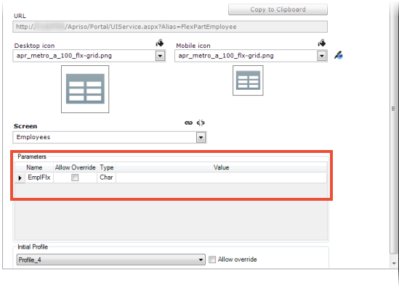Toggle the Allow Override checkbox for EmplFlx
This screenshot has height=287, width=399.
tap(75, 178)
